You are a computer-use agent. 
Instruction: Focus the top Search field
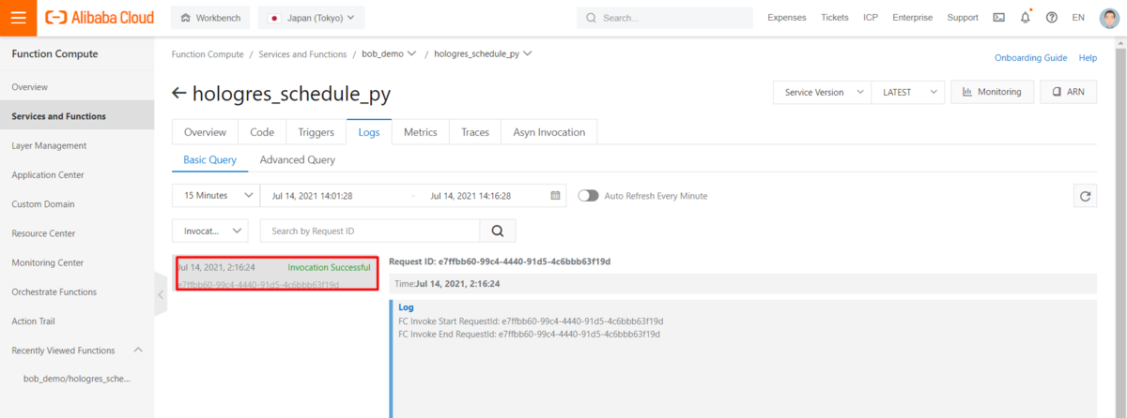pyautogui.click(x=665, y=17)
